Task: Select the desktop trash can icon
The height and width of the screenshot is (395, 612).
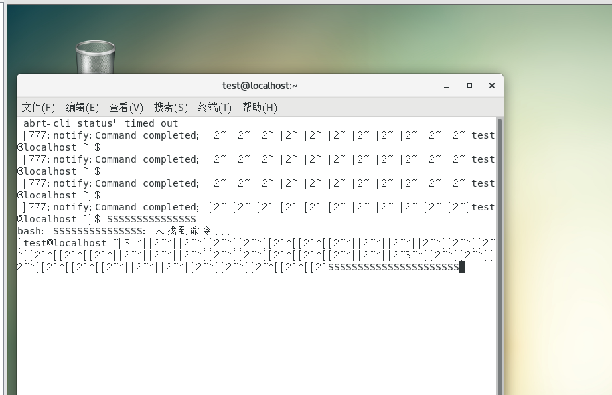Action: (x=95, y=57)
